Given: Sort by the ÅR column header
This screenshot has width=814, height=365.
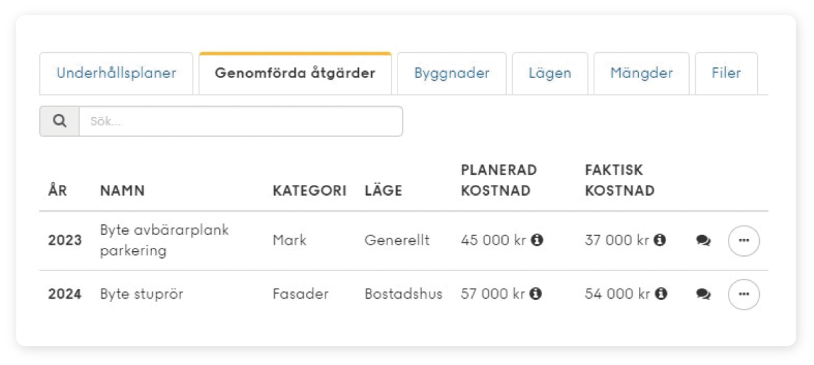Looking at the screenshot, I should tap(58, 191).
